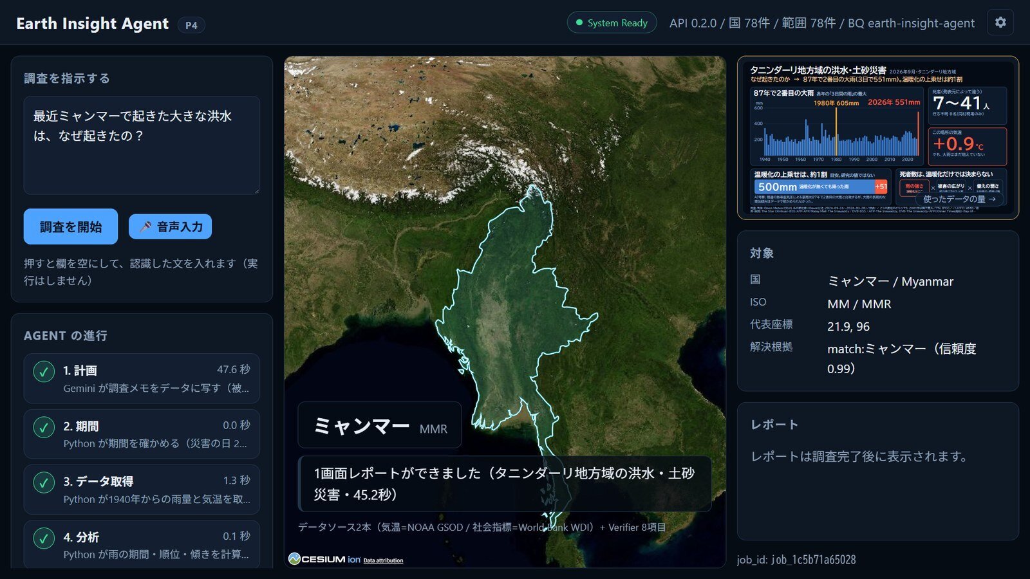Click the 47.6 秒 duration value
This screenshot has width=1030, height=579.
(x=234, y=369)
